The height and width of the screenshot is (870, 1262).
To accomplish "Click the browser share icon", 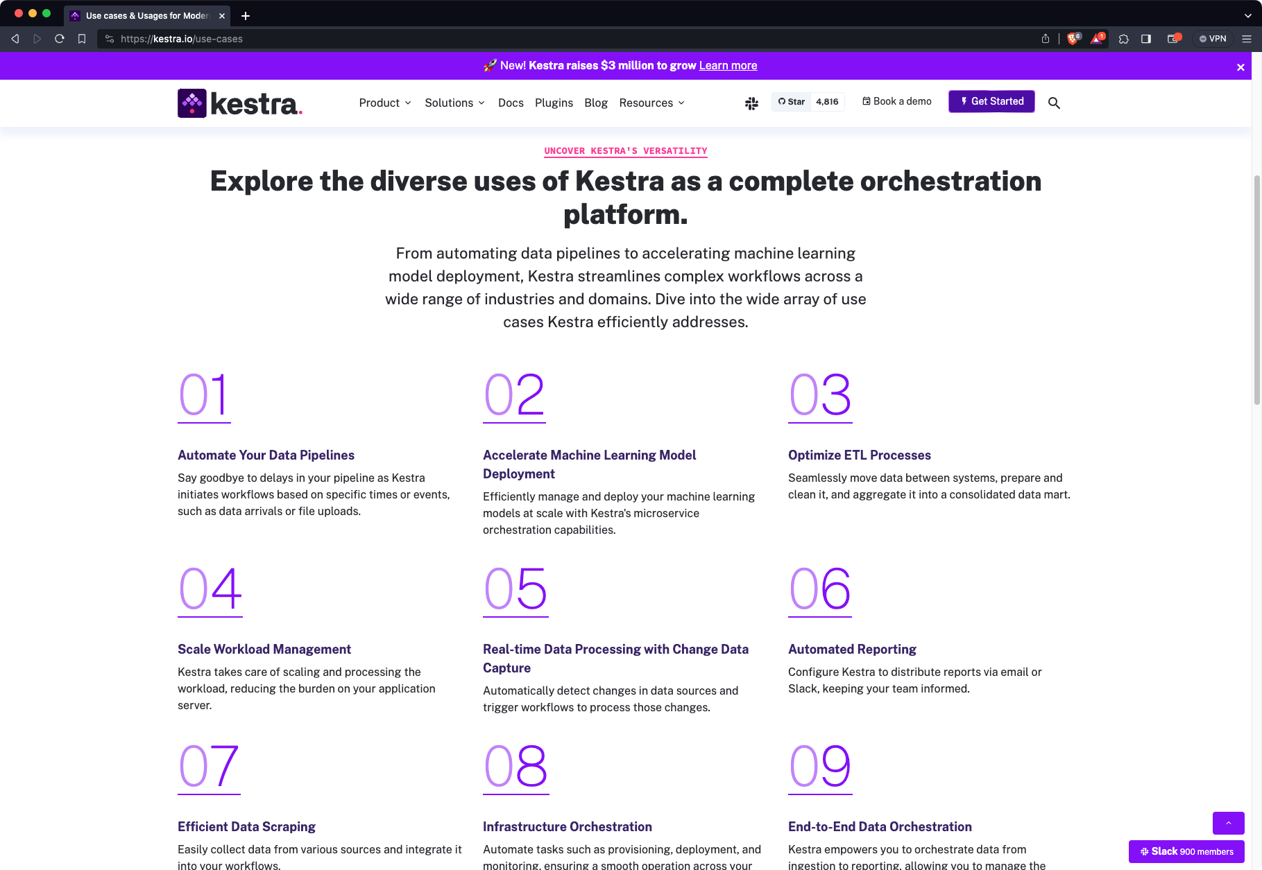I will coord(1046,39).
